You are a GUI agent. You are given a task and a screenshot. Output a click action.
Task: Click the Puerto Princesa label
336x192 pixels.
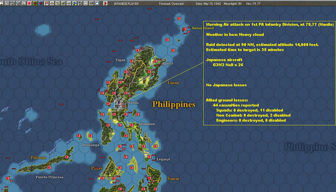click(x=49, y=177)
